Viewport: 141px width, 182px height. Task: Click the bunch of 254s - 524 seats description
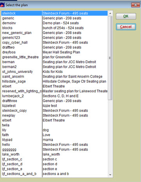(x=63, y=28)
